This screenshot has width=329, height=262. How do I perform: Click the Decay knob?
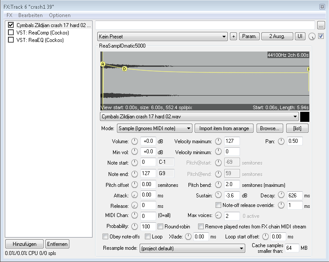click(x=281, y=195)
